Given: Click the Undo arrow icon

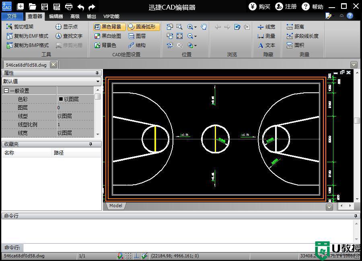Looking at the screenshot, I should (x=81, y=6).
